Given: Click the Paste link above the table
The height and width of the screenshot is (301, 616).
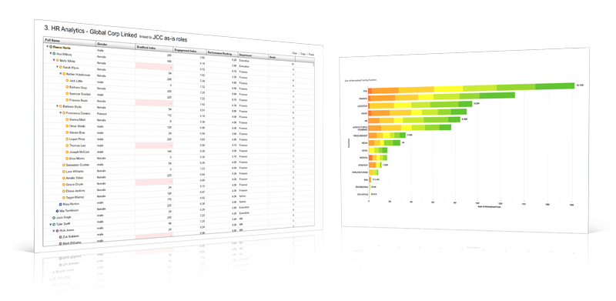Looking at the screenshot, I should [x=312, y=54].
